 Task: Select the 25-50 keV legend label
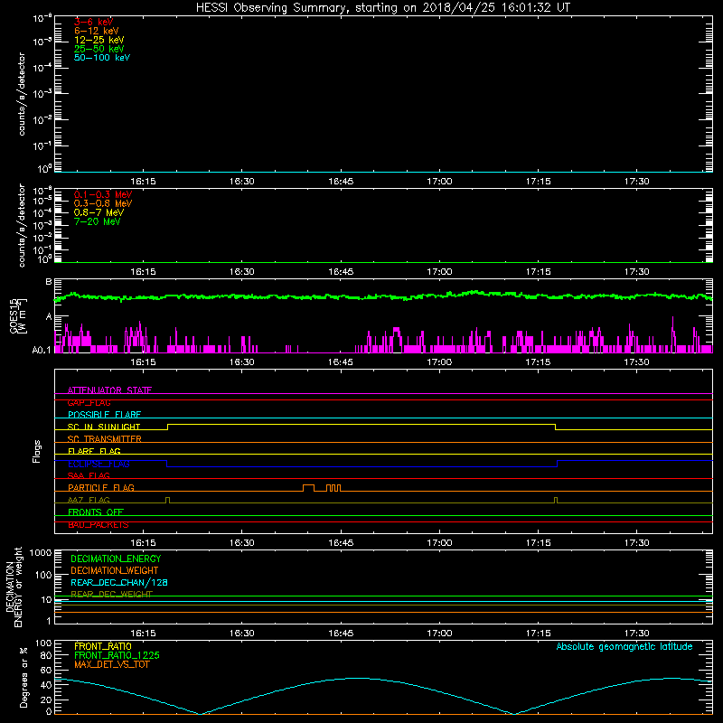pos(99,49)
